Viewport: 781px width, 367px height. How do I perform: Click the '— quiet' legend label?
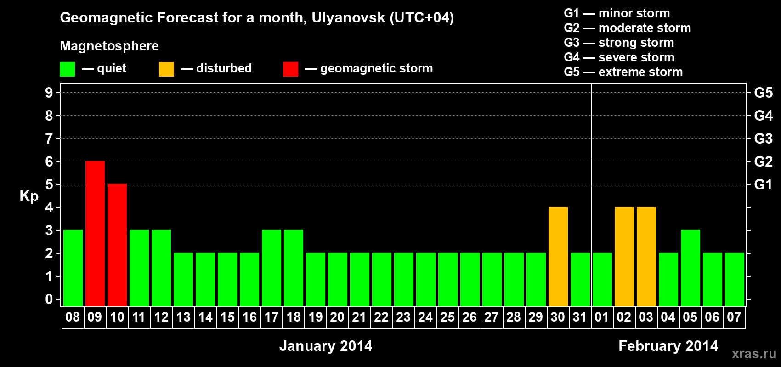click(x=104, y=69)
